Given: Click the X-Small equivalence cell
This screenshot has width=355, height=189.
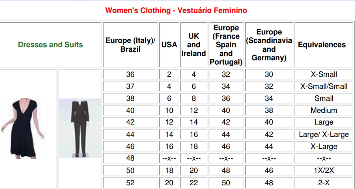Looking at the screenshot, I should [x=324, y=74].
